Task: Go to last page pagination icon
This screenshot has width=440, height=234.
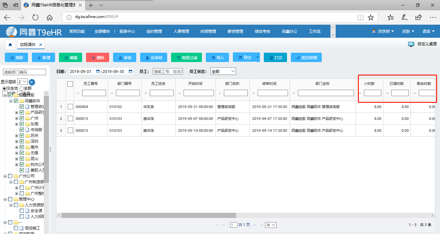Action: point(261,225)
